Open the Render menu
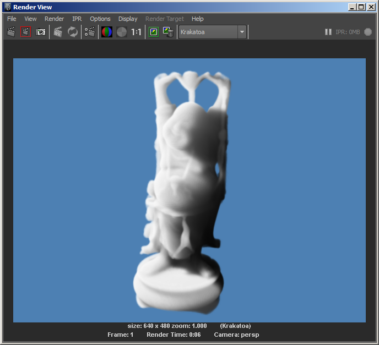This screenshot has width=379, height=345. 54,19
